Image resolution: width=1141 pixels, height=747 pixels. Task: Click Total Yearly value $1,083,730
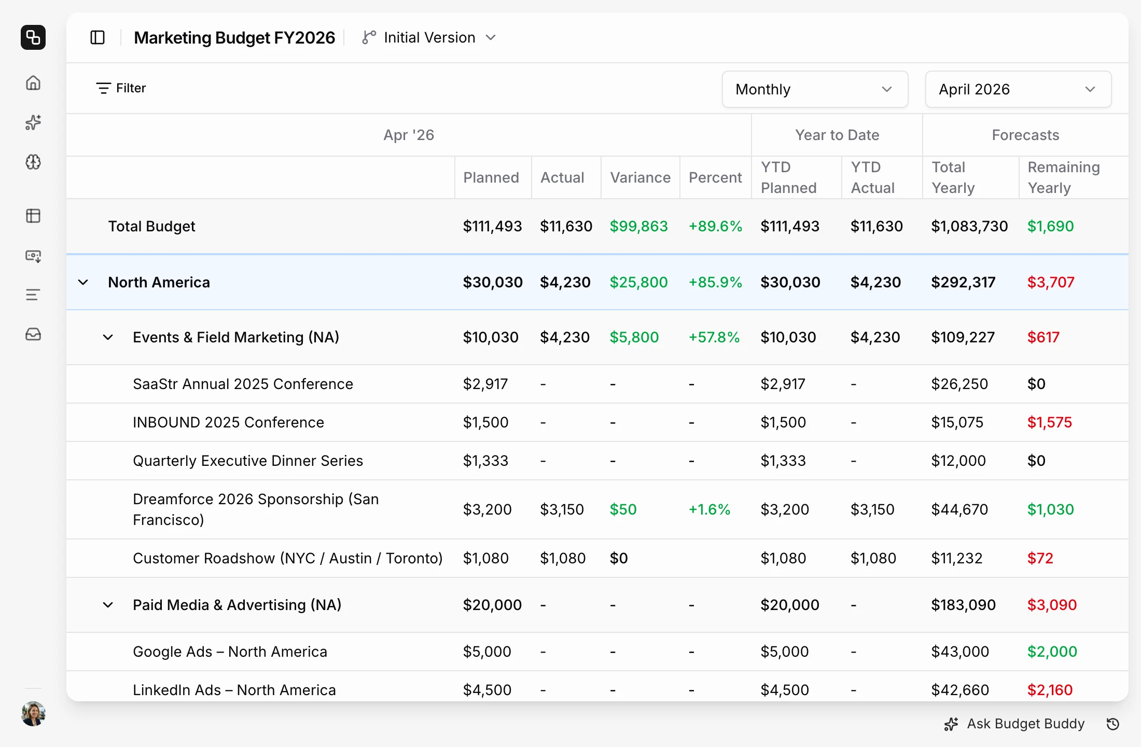point(969,226)
